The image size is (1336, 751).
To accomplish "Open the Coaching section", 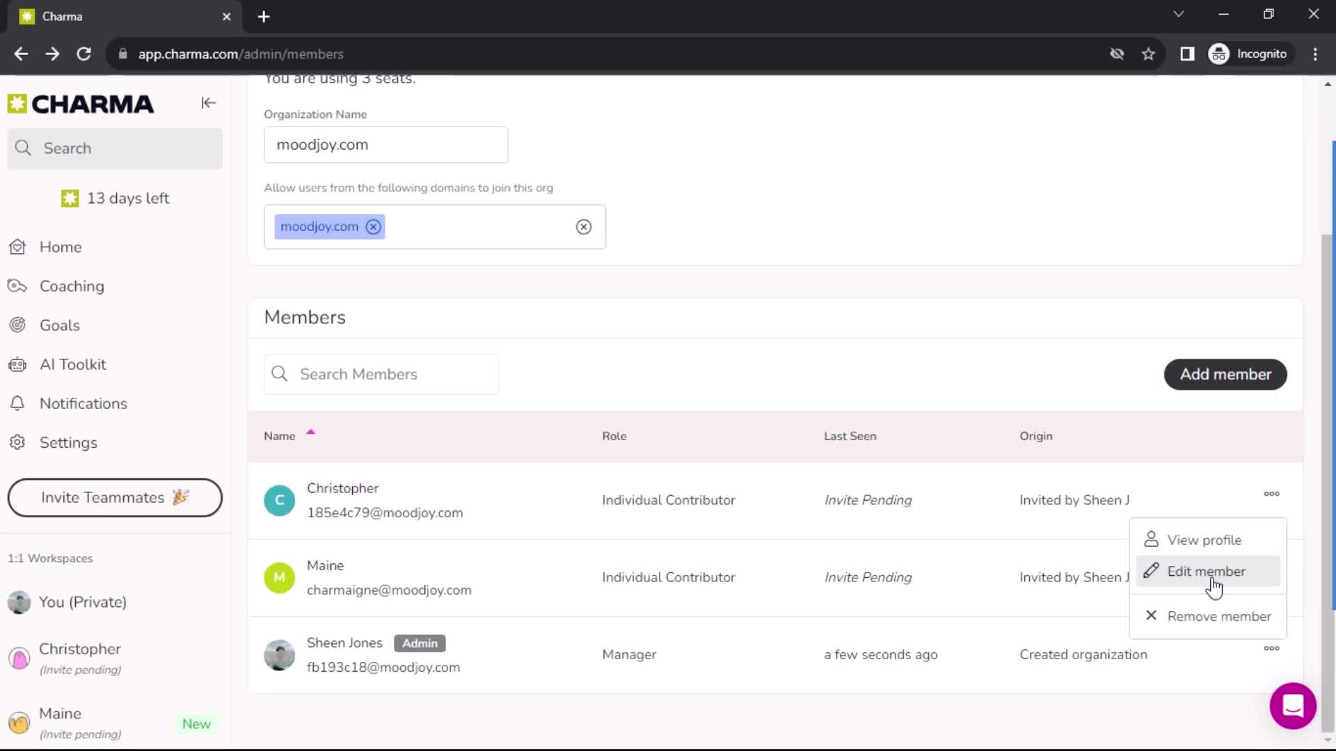I will point(71,286).
